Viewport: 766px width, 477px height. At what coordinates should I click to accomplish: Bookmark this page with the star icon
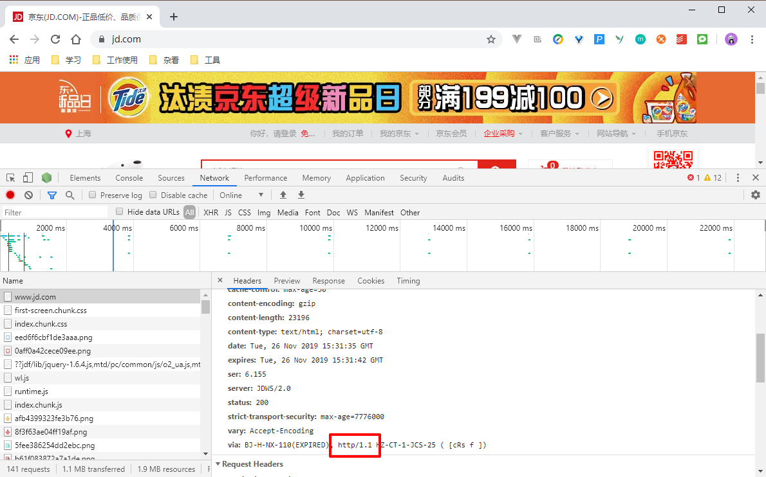pyautogui.click(x=491, y=39)
